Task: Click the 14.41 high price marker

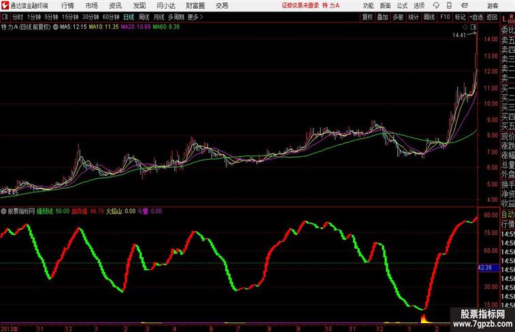Action: pos(459,35)
